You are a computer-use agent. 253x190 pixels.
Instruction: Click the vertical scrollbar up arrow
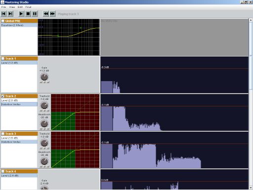tap(251, 20)
